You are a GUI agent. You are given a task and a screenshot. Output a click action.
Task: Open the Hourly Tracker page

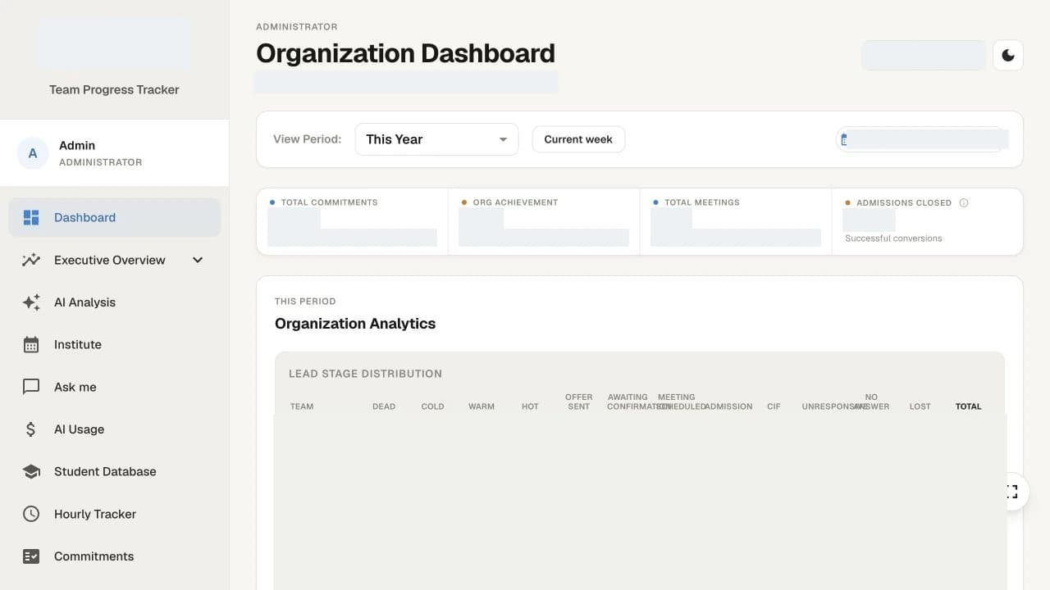pyautogui.click(x=115, y=514)
